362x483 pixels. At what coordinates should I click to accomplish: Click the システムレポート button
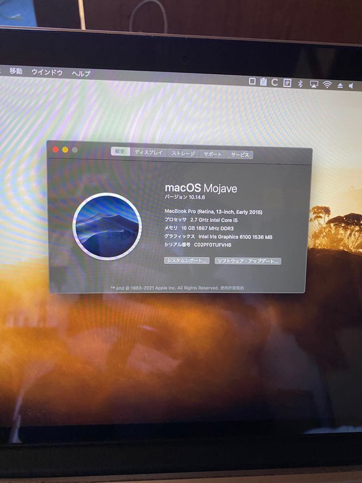tap(187, 261)
